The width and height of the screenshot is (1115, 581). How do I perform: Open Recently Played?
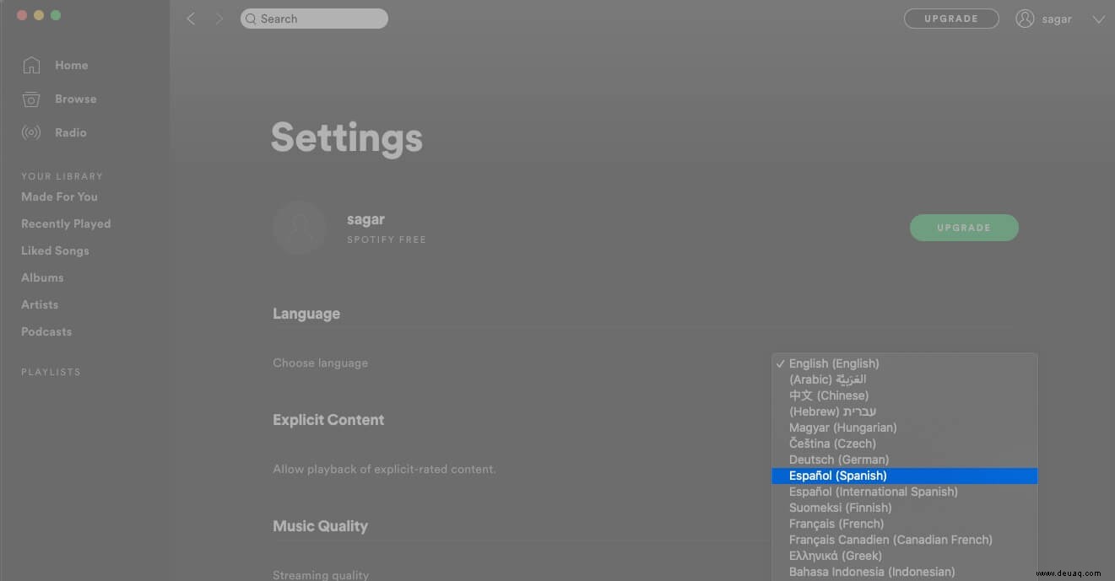(66, 223)
